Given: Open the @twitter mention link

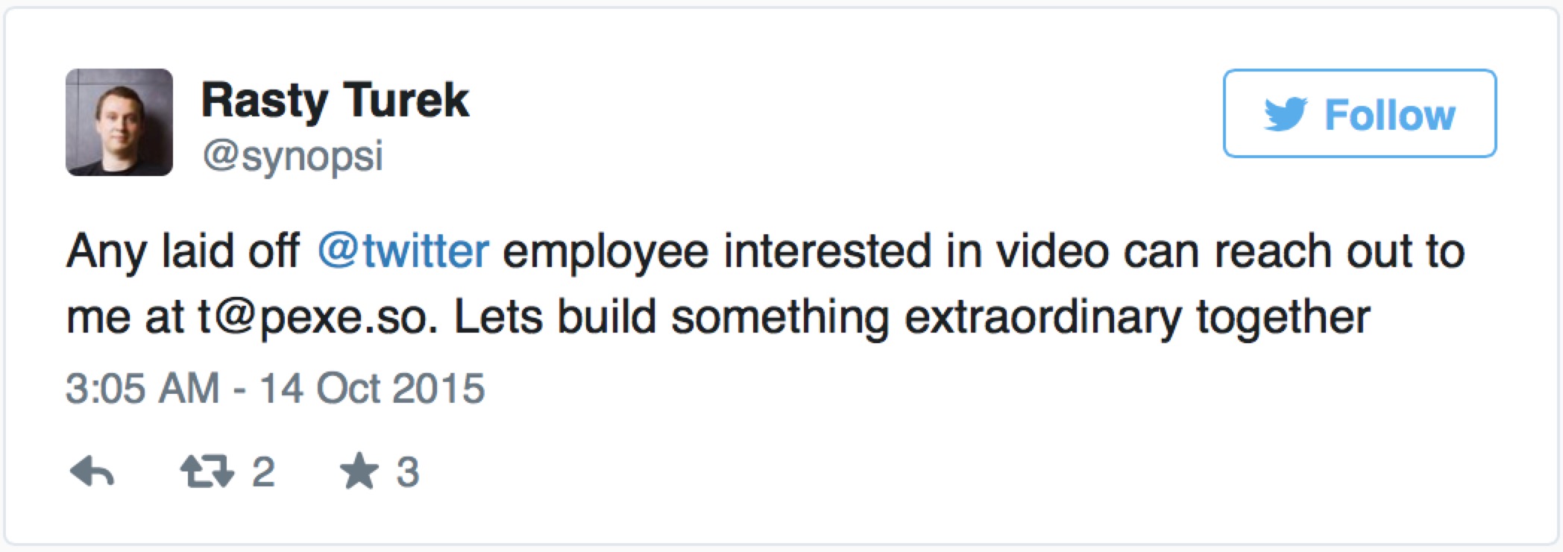Looking at the screenshot, I should click(x=403, y=251).
